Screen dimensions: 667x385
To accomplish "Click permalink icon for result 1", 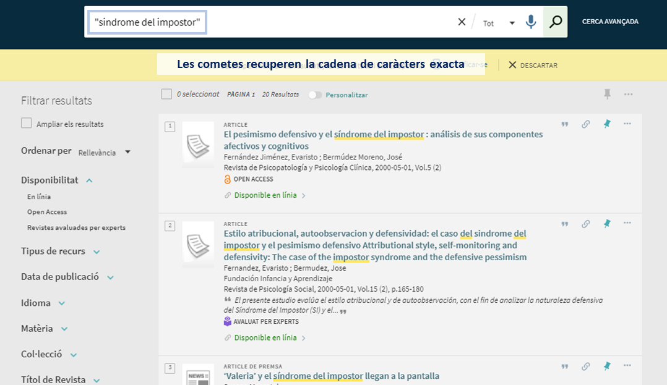I will point(586,124).
